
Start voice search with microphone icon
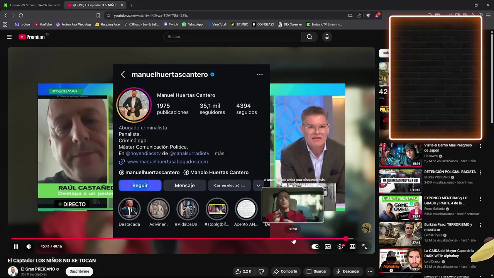coord(327,37)
